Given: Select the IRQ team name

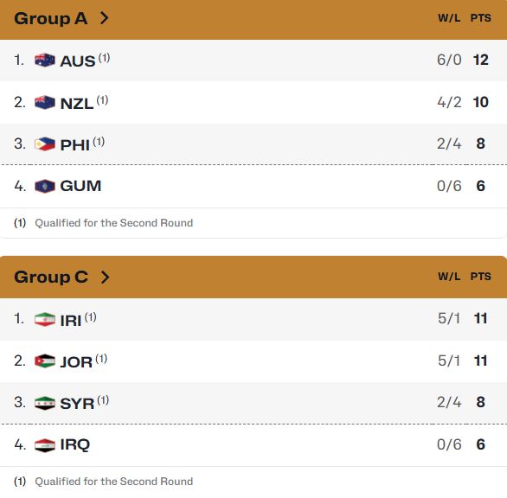Looking at the screenshot, I should (75, 444).
